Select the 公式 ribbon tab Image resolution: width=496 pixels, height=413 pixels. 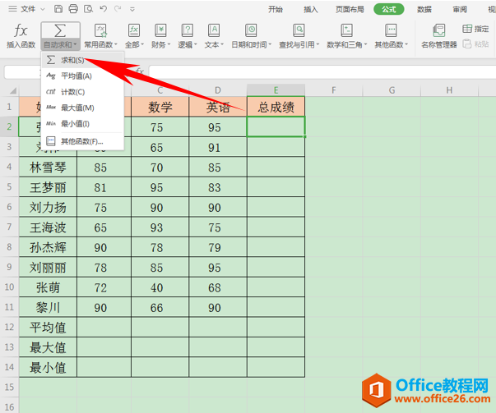[x=389, y=9]
